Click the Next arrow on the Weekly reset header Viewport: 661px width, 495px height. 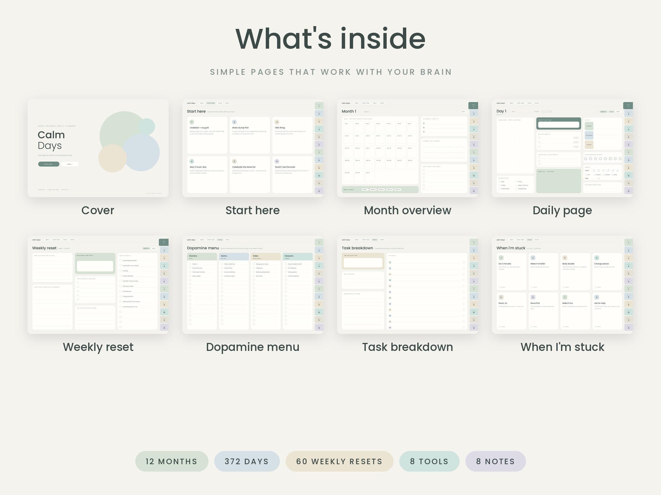pos(154,248)
